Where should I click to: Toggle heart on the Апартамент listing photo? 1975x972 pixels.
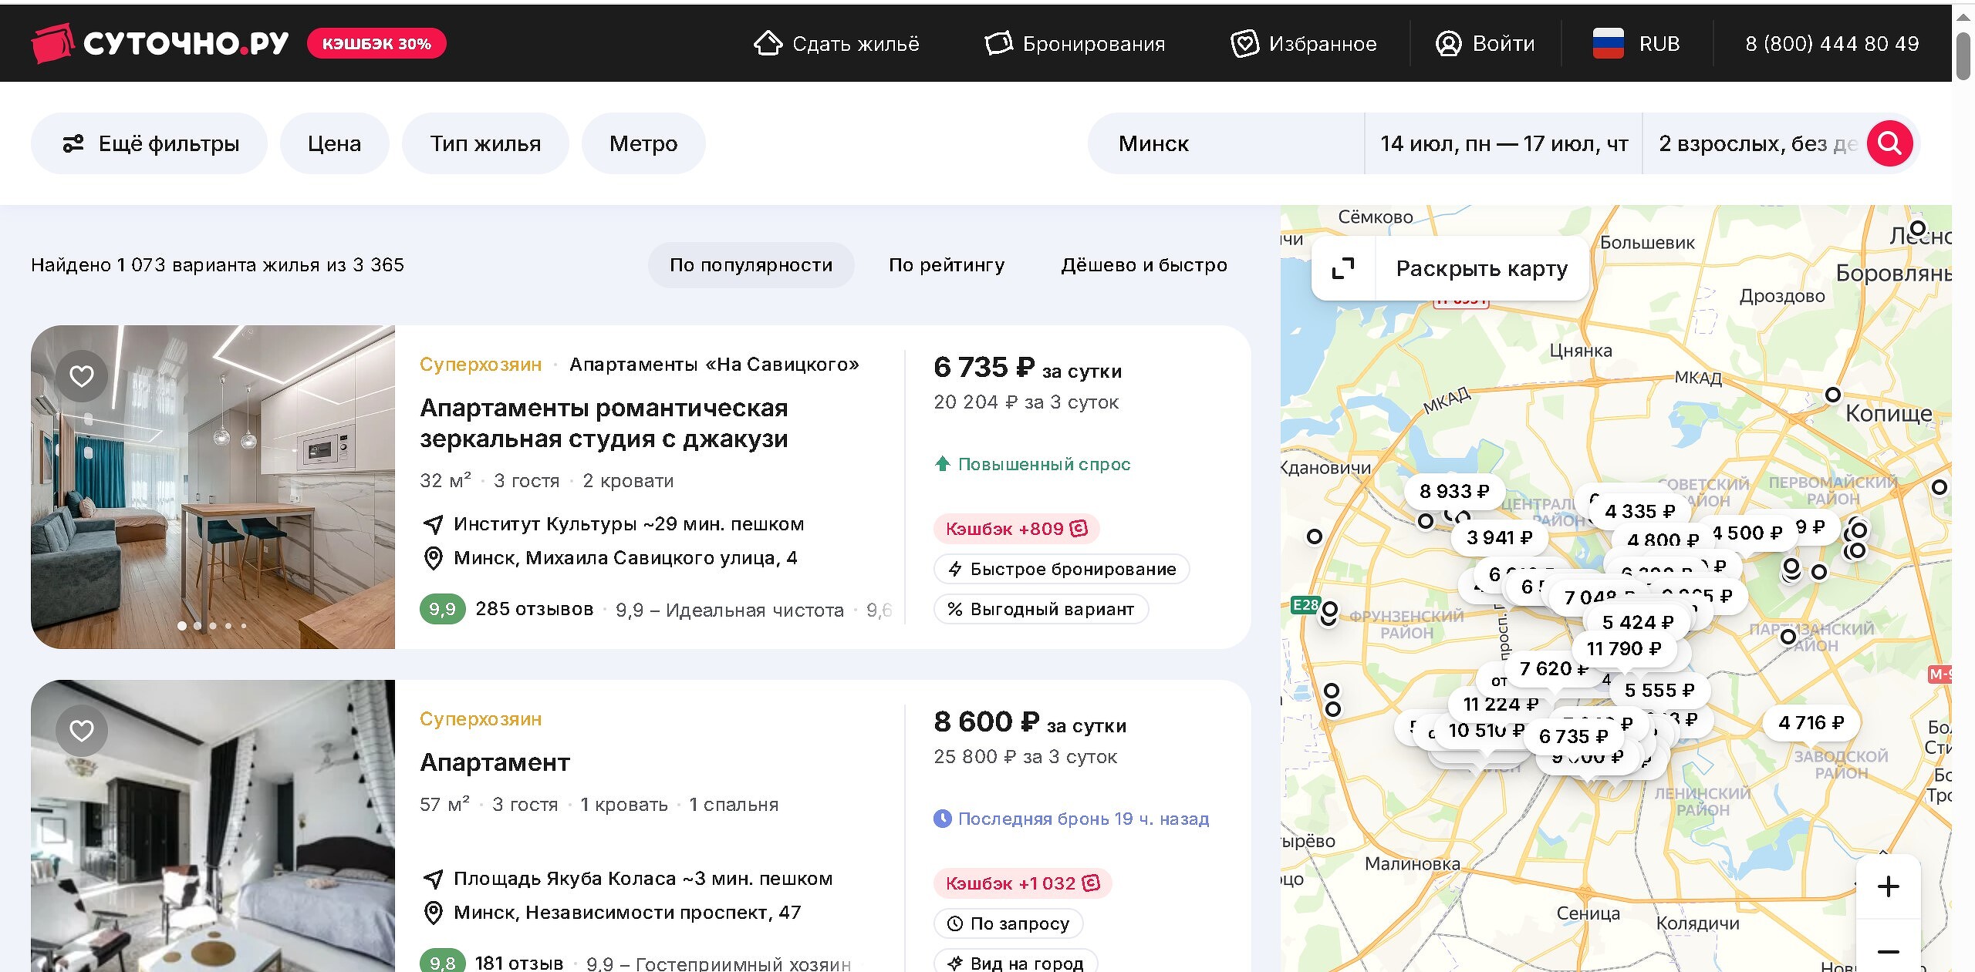tap(82, 731)
